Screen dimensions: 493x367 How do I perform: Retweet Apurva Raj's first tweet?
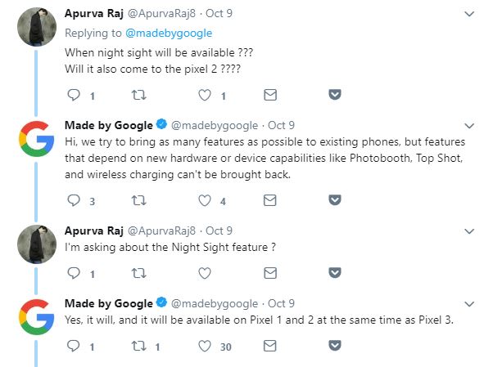tap(138, 96)
